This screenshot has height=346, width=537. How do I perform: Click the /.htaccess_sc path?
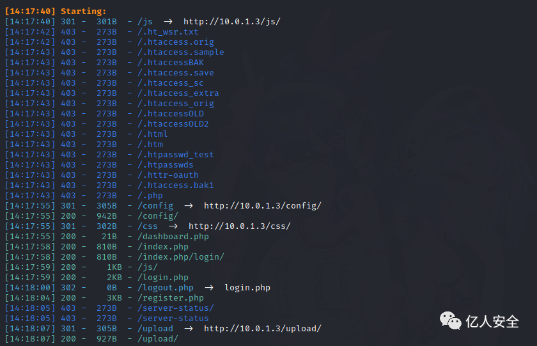171,83
